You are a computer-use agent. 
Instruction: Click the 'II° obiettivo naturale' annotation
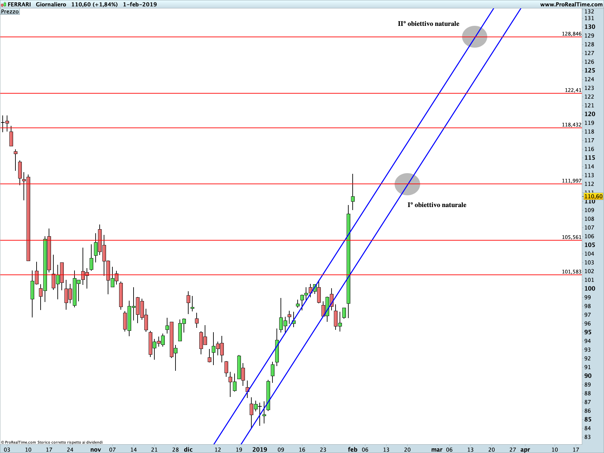coord(429,24)
